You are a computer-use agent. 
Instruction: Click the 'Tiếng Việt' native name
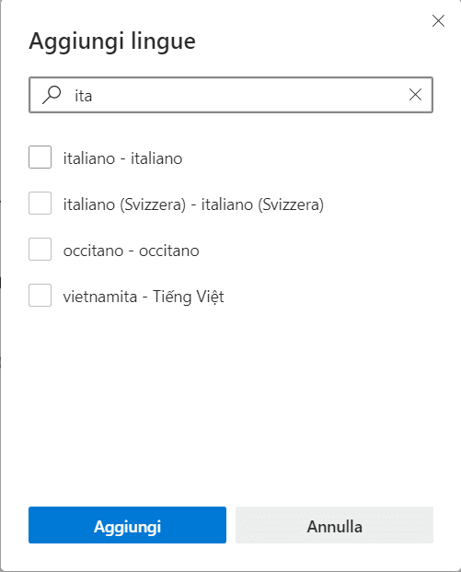coord(188,297)
